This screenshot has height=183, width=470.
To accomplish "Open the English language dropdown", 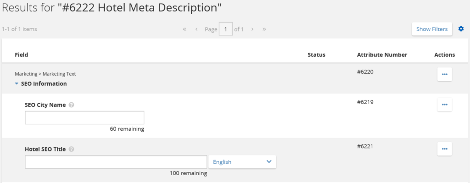I will click(x=242, y=162).
